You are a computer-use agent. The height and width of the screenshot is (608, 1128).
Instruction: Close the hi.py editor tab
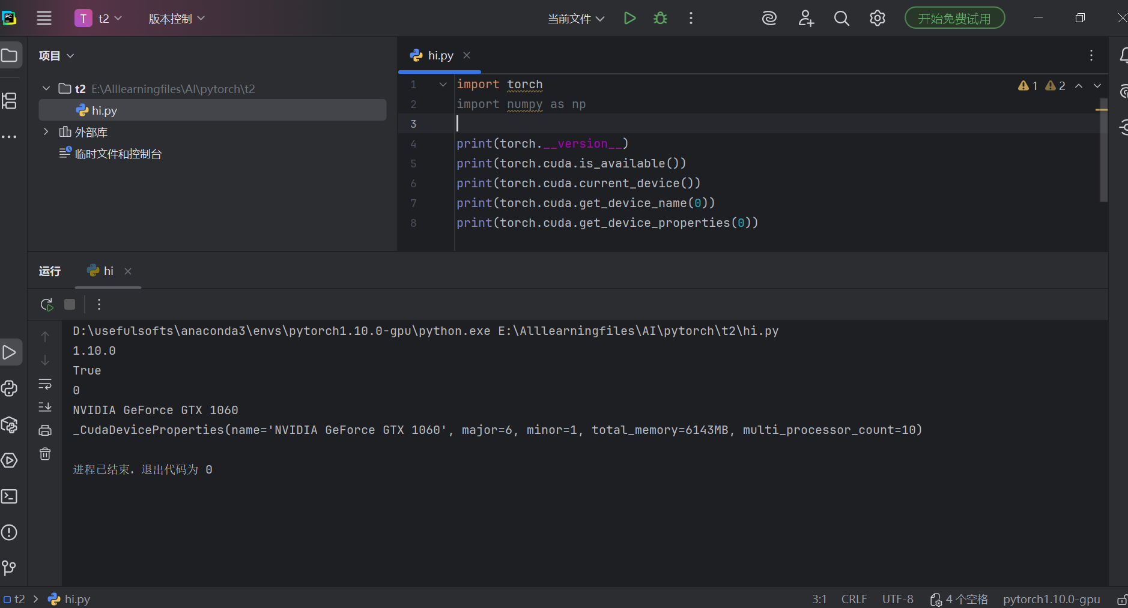[x=467, y=55]
